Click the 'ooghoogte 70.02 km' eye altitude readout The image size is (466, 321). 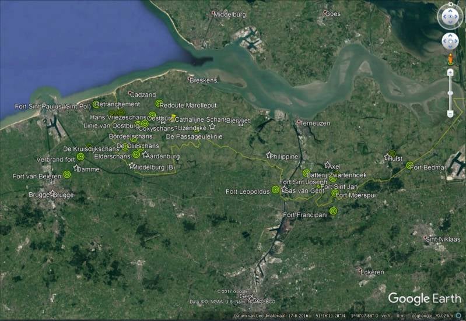pyautogui.click(x=432, y=316)
